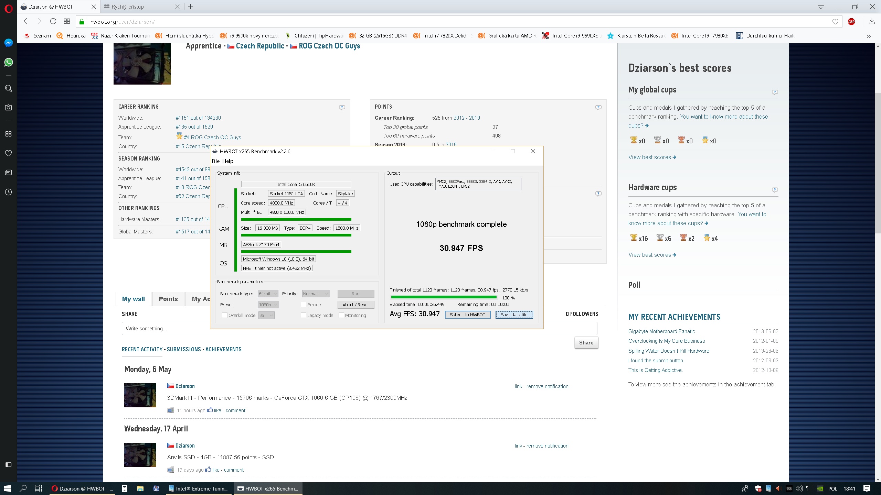881x495 pixels.
Task: Open File menu in HWBOT x265
Action: (x=215, y=161)
